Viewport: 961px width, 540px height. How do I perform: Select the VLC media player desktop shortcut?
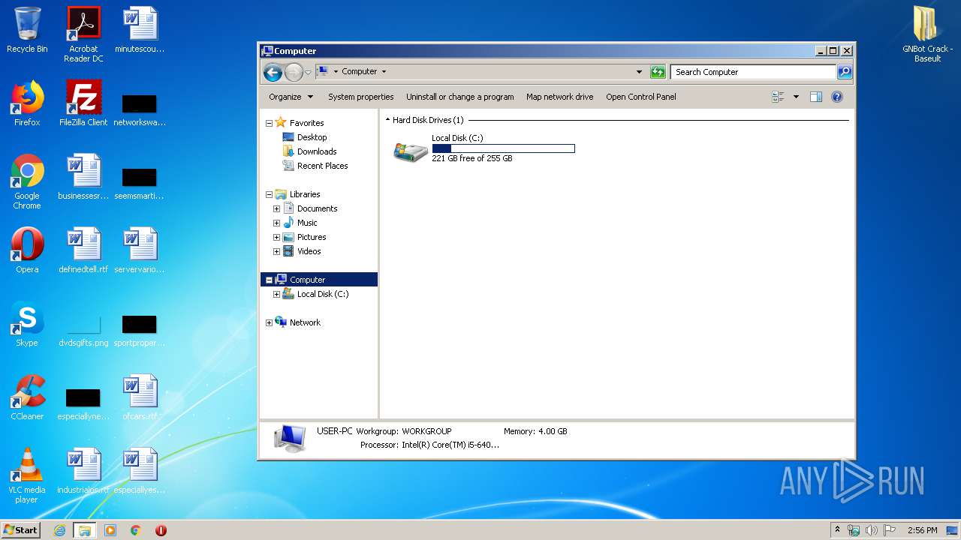click(27, 475)
